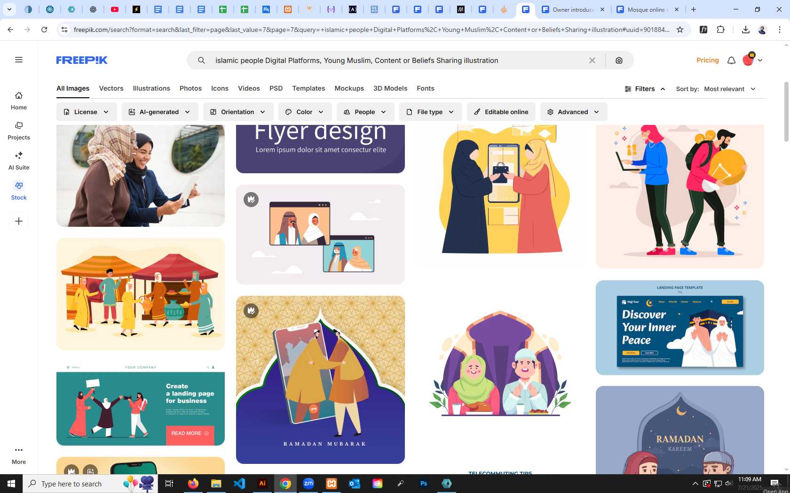Click premium crown badge on video call illustration
The height and width of the screenshot is (493, 790).
click(x=251, y=200)
